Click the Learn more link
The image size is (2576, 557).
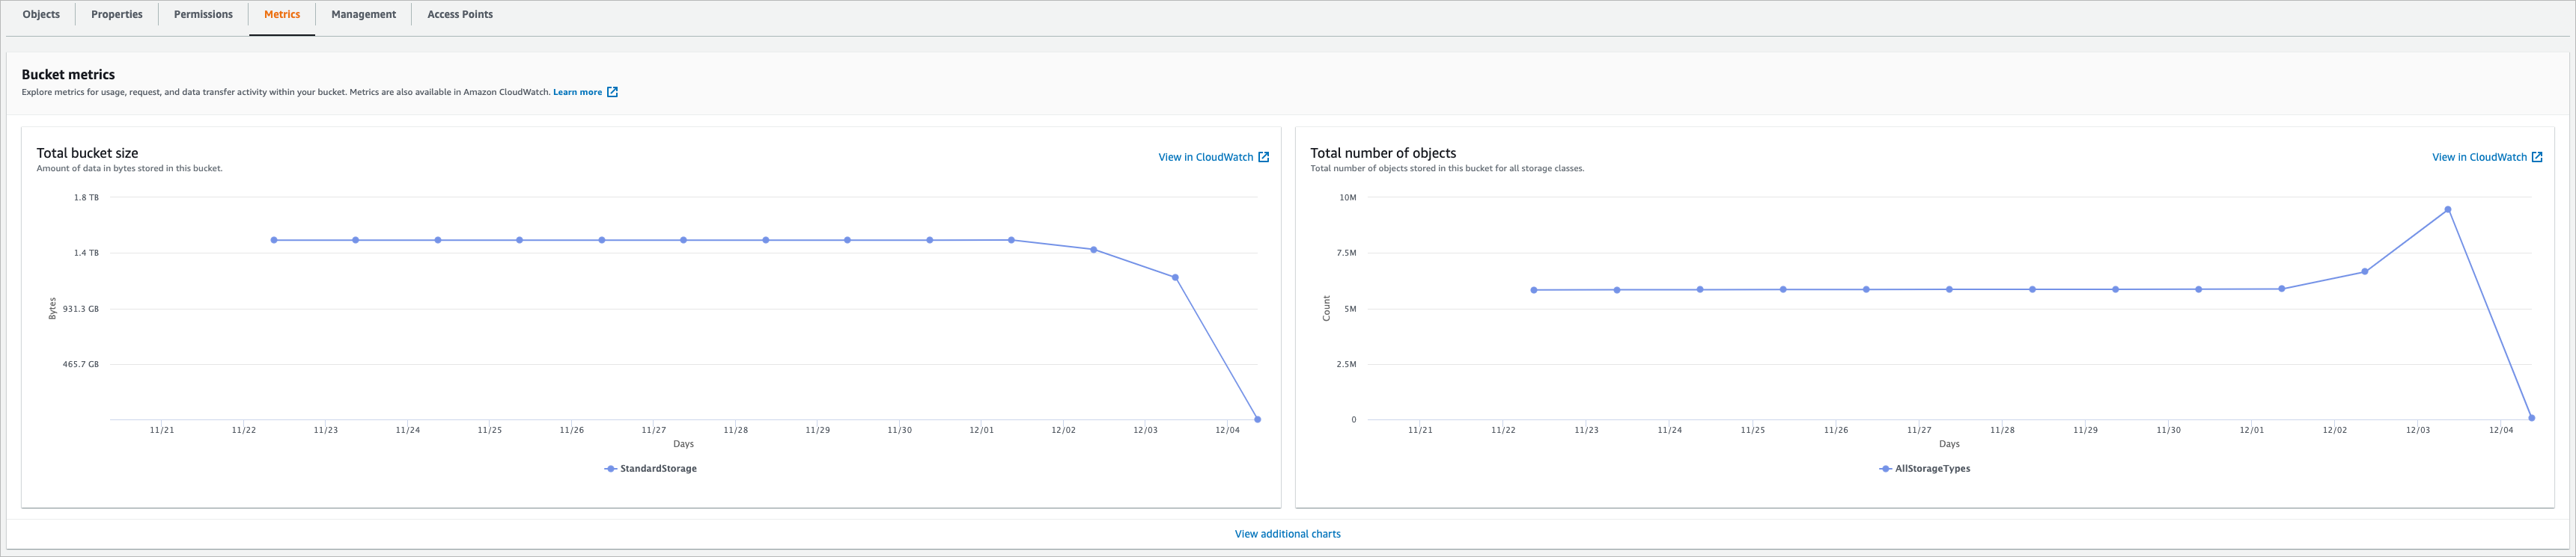click(577, 92)
